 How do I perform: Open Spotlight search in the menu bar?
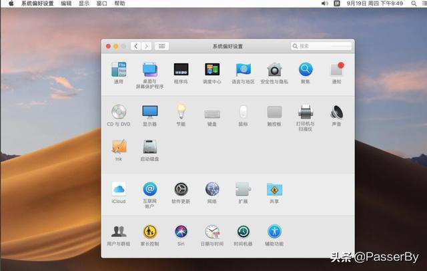click(x=414, y=3)
